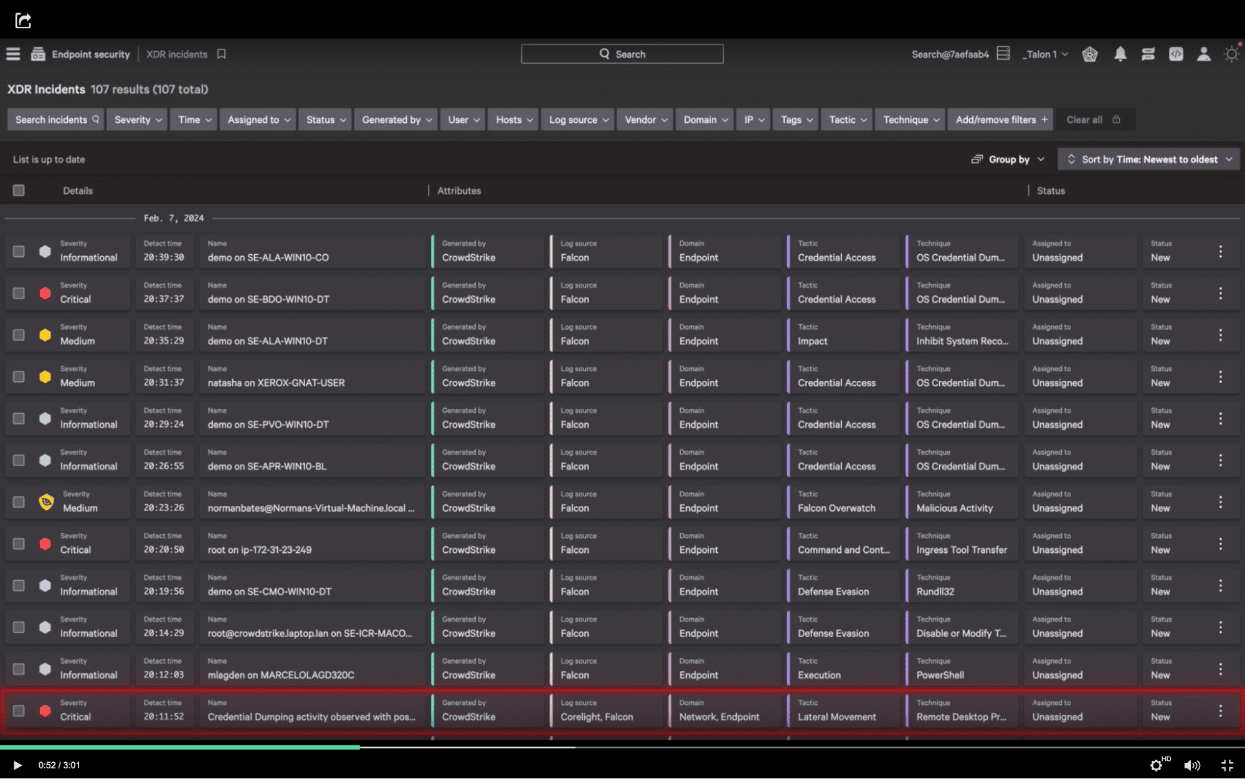Check the select-all checkbox in the table header
The height and width of the screenshot is (779, 1245).
pos(18,190)
